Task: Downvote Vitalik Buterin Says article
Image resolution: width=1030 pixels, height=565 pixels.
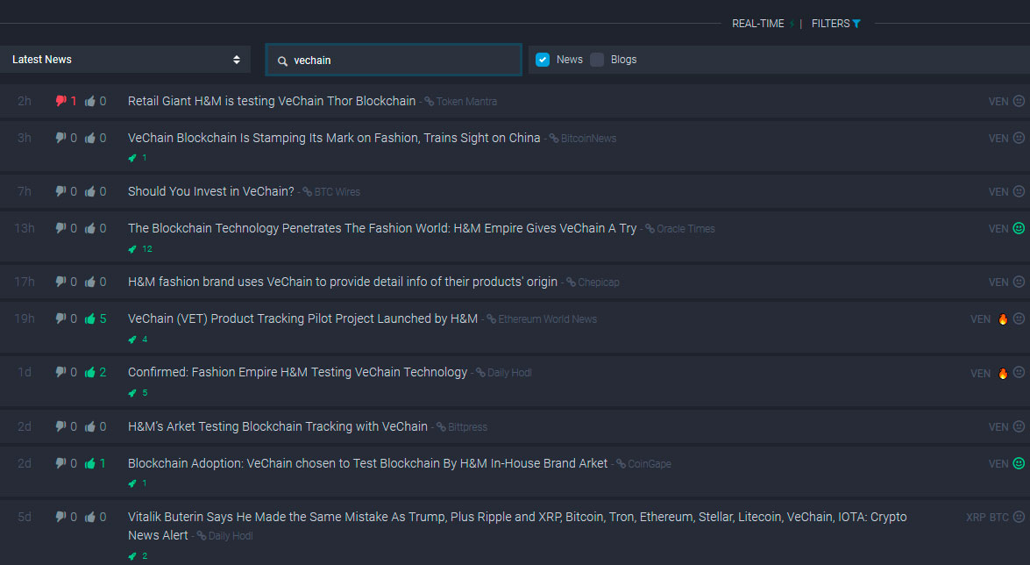Action: [x=60, y=517]
